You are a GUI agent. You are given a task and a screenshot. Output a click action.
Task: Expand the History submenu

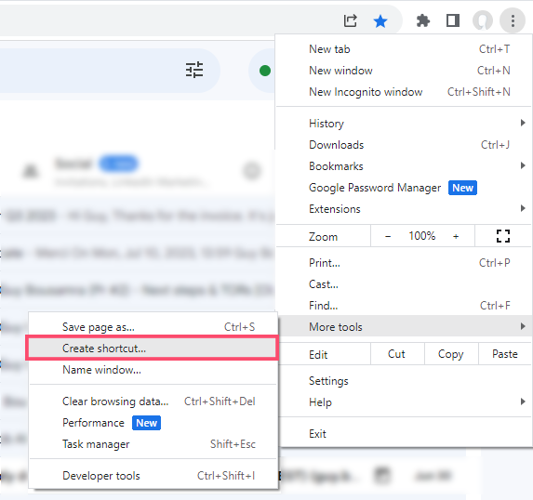[404, 124]
